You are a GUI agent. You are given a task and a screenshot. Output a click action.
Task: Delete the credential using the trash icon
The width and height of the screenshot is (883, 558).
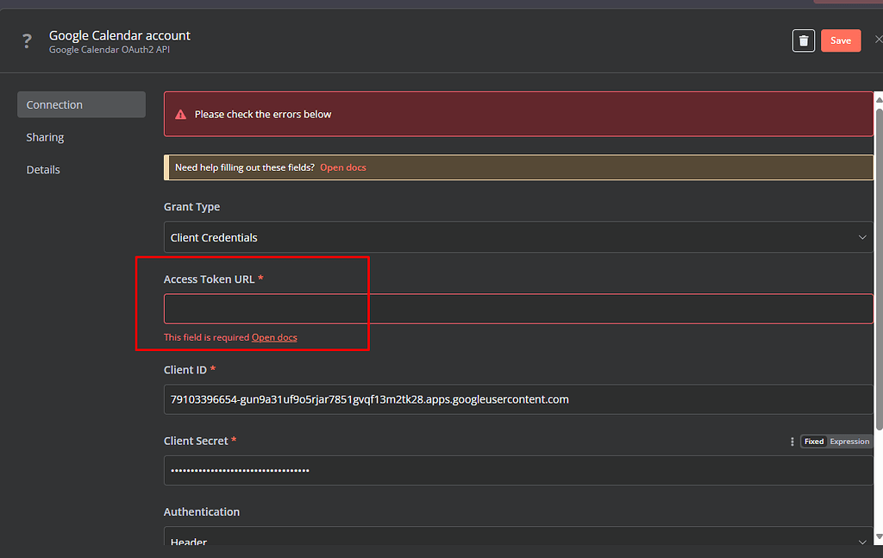[804, 40]
